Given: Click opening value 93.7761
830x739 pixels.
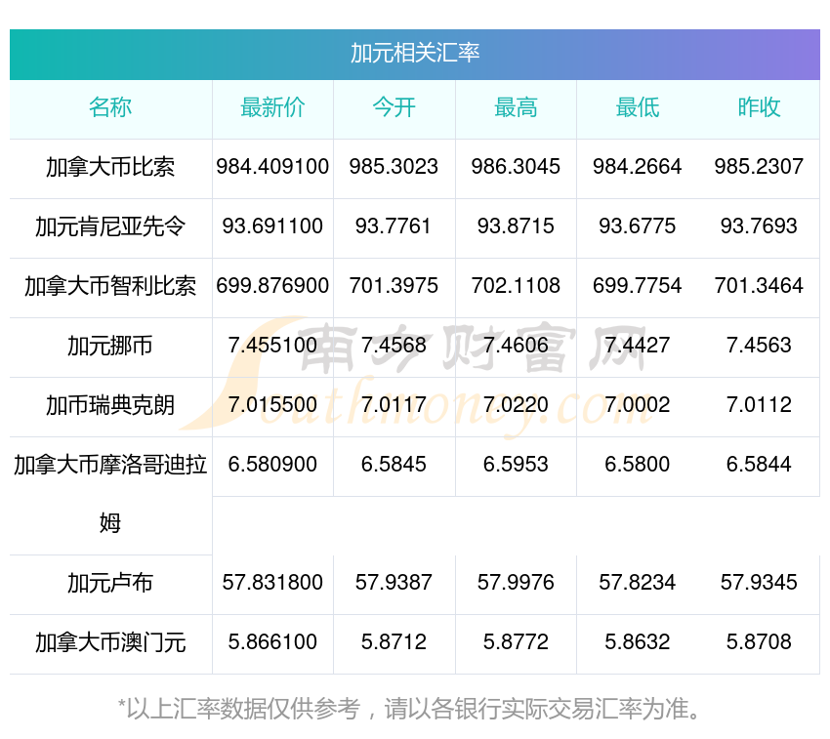Looking at the screenshot, I should click(394, 226).
